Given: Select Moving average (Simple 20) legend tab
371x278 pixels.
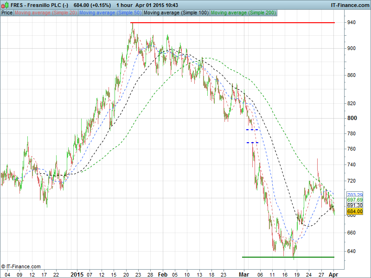Looking at the screenshot, I should click(x=46, y=13).
